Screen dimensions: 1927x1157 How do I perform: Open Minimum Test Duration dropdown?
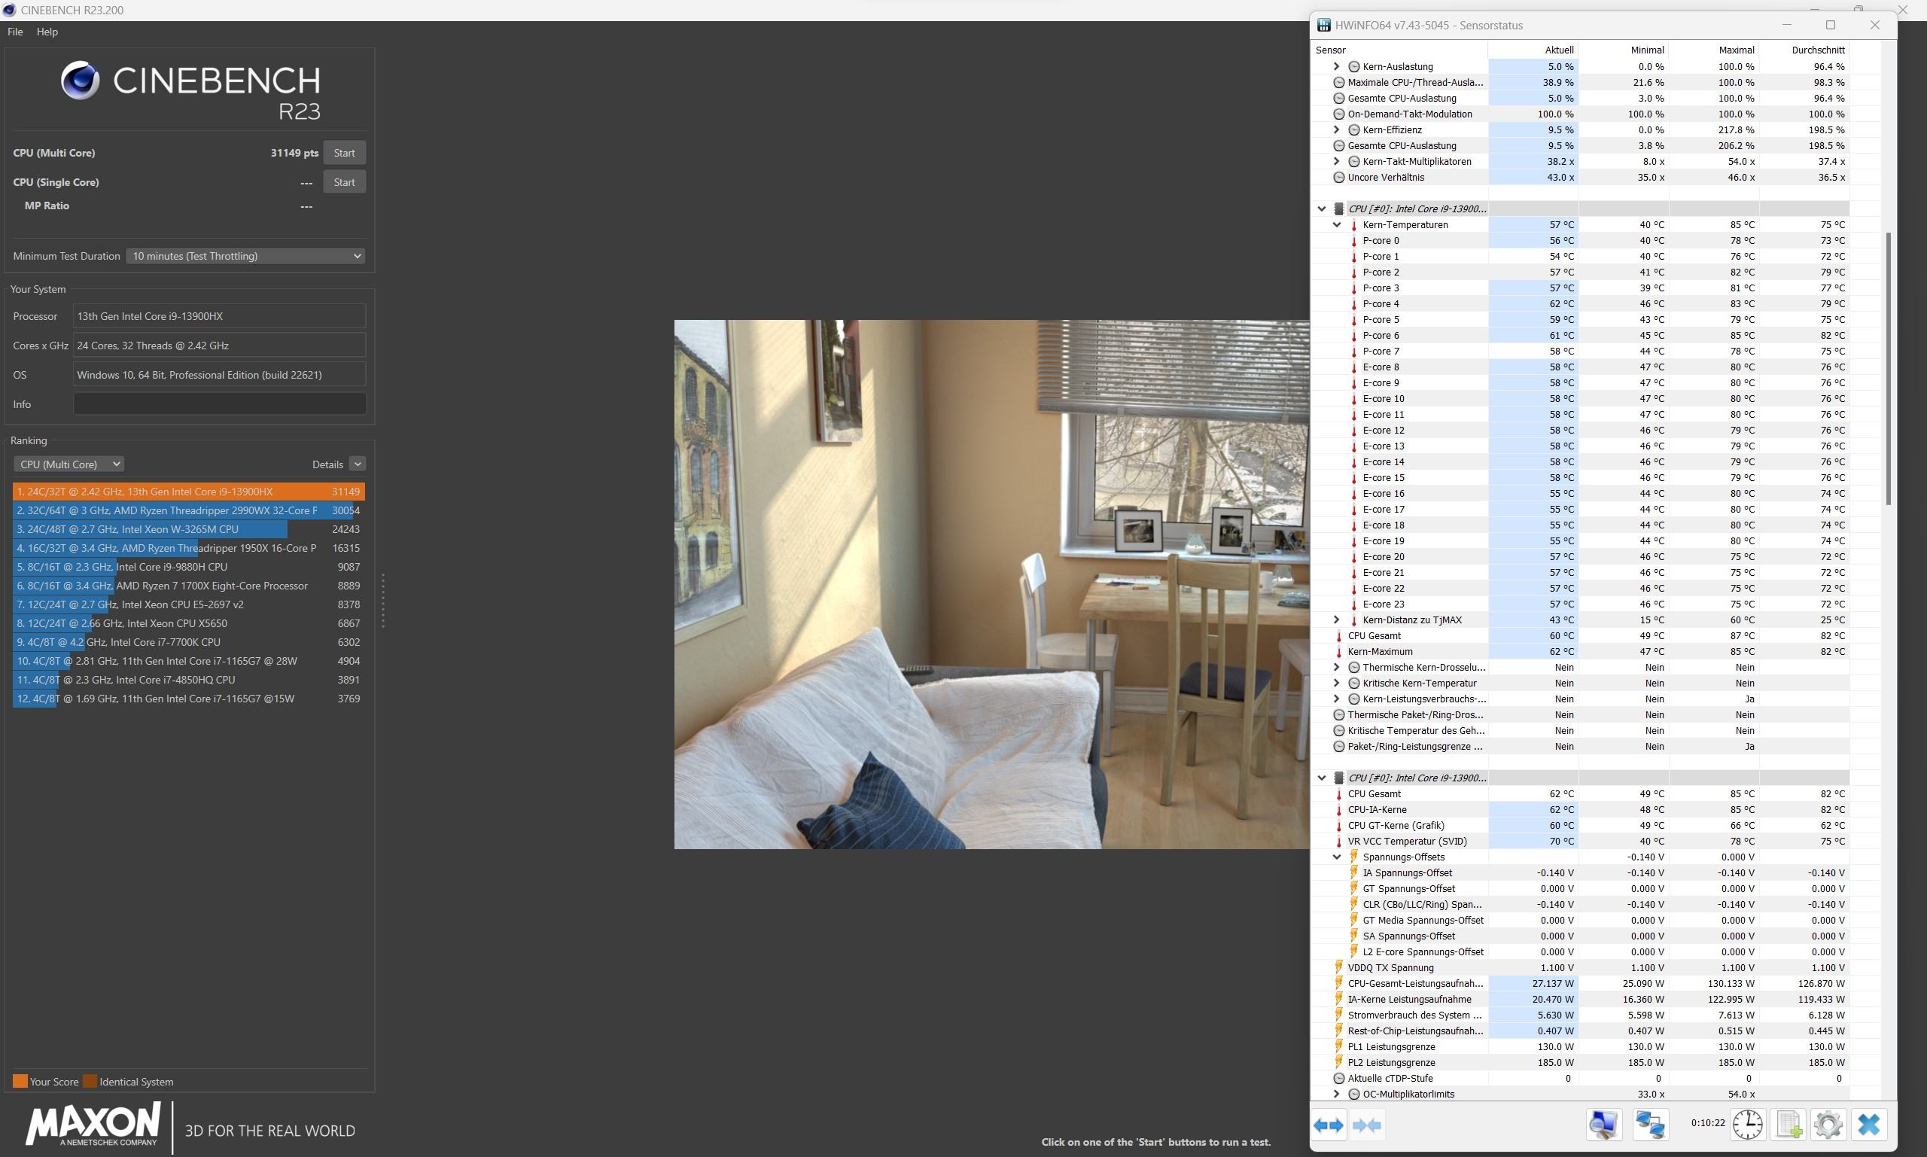pos(245,256)
